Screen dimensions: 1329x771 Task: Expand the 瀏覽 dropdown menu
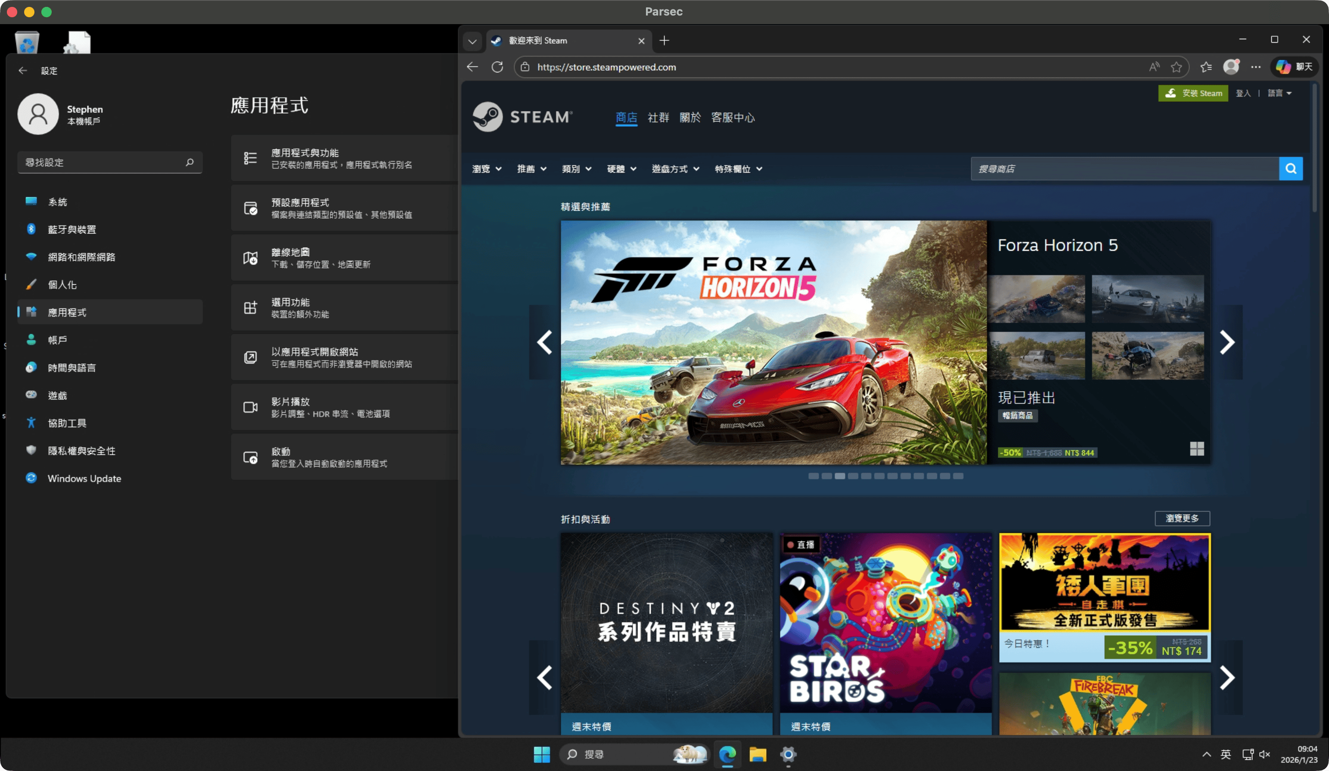point(486,169)
